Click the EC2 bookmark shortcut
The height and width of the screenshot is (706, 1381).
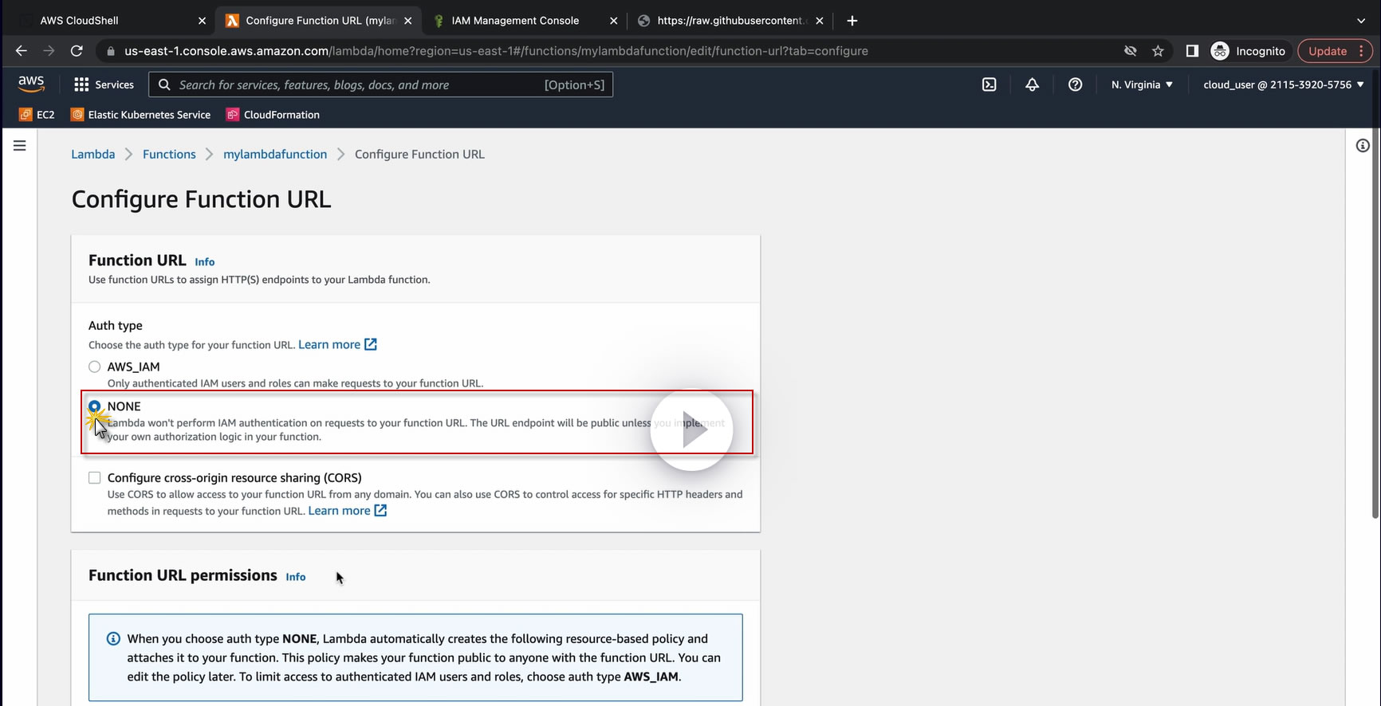coord(37,115)
